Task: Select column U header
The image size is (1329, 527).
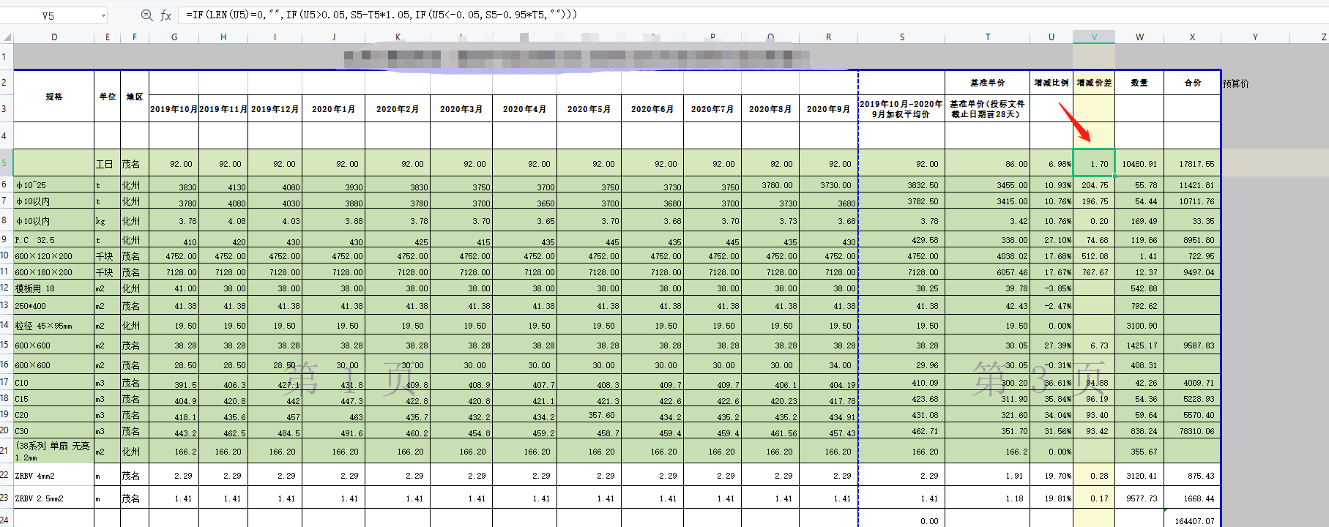Action: click(x=1051, y=37)
